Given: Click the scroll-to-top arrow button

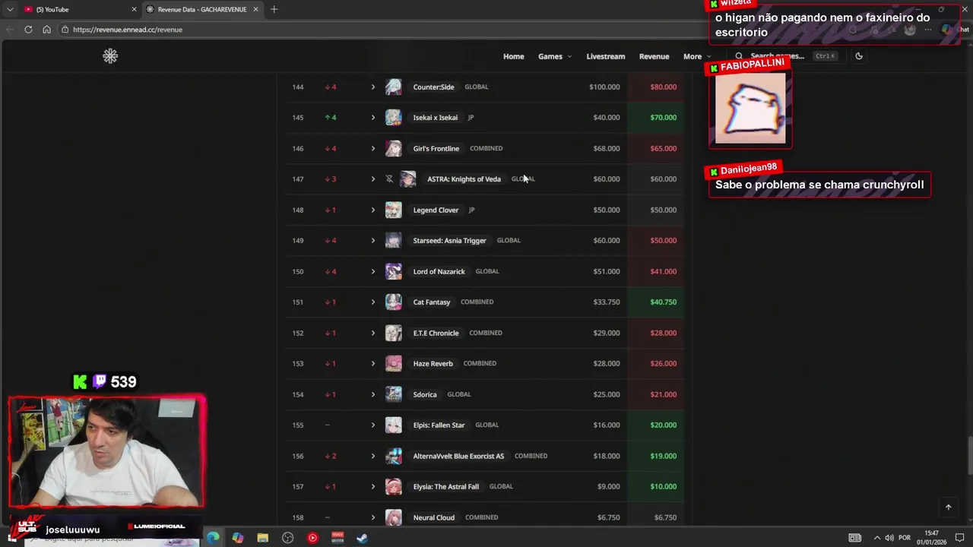Looking at the screenshot, I should tap(948, 507).
